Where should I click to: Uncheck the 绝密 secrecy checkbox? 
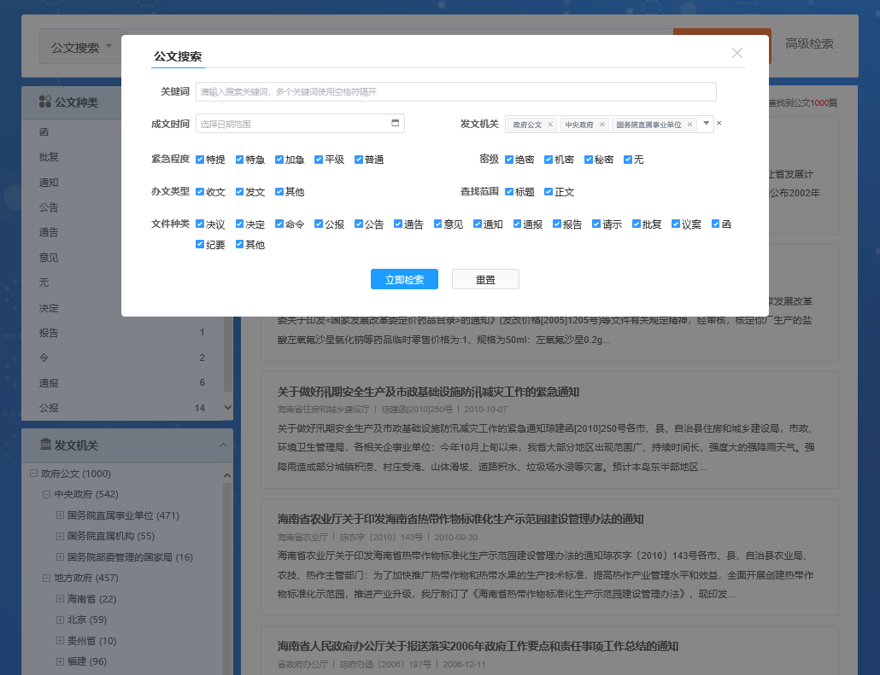tap(509, 160)
